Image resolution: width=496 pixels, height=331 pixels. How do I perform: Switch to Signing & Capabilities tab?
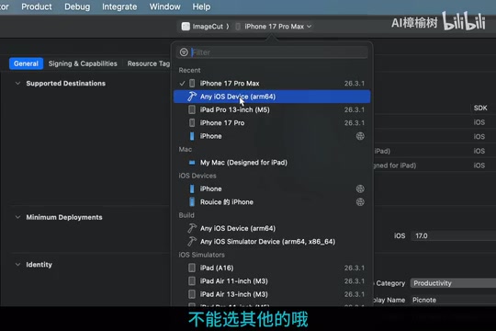click(x=83, y=63)
